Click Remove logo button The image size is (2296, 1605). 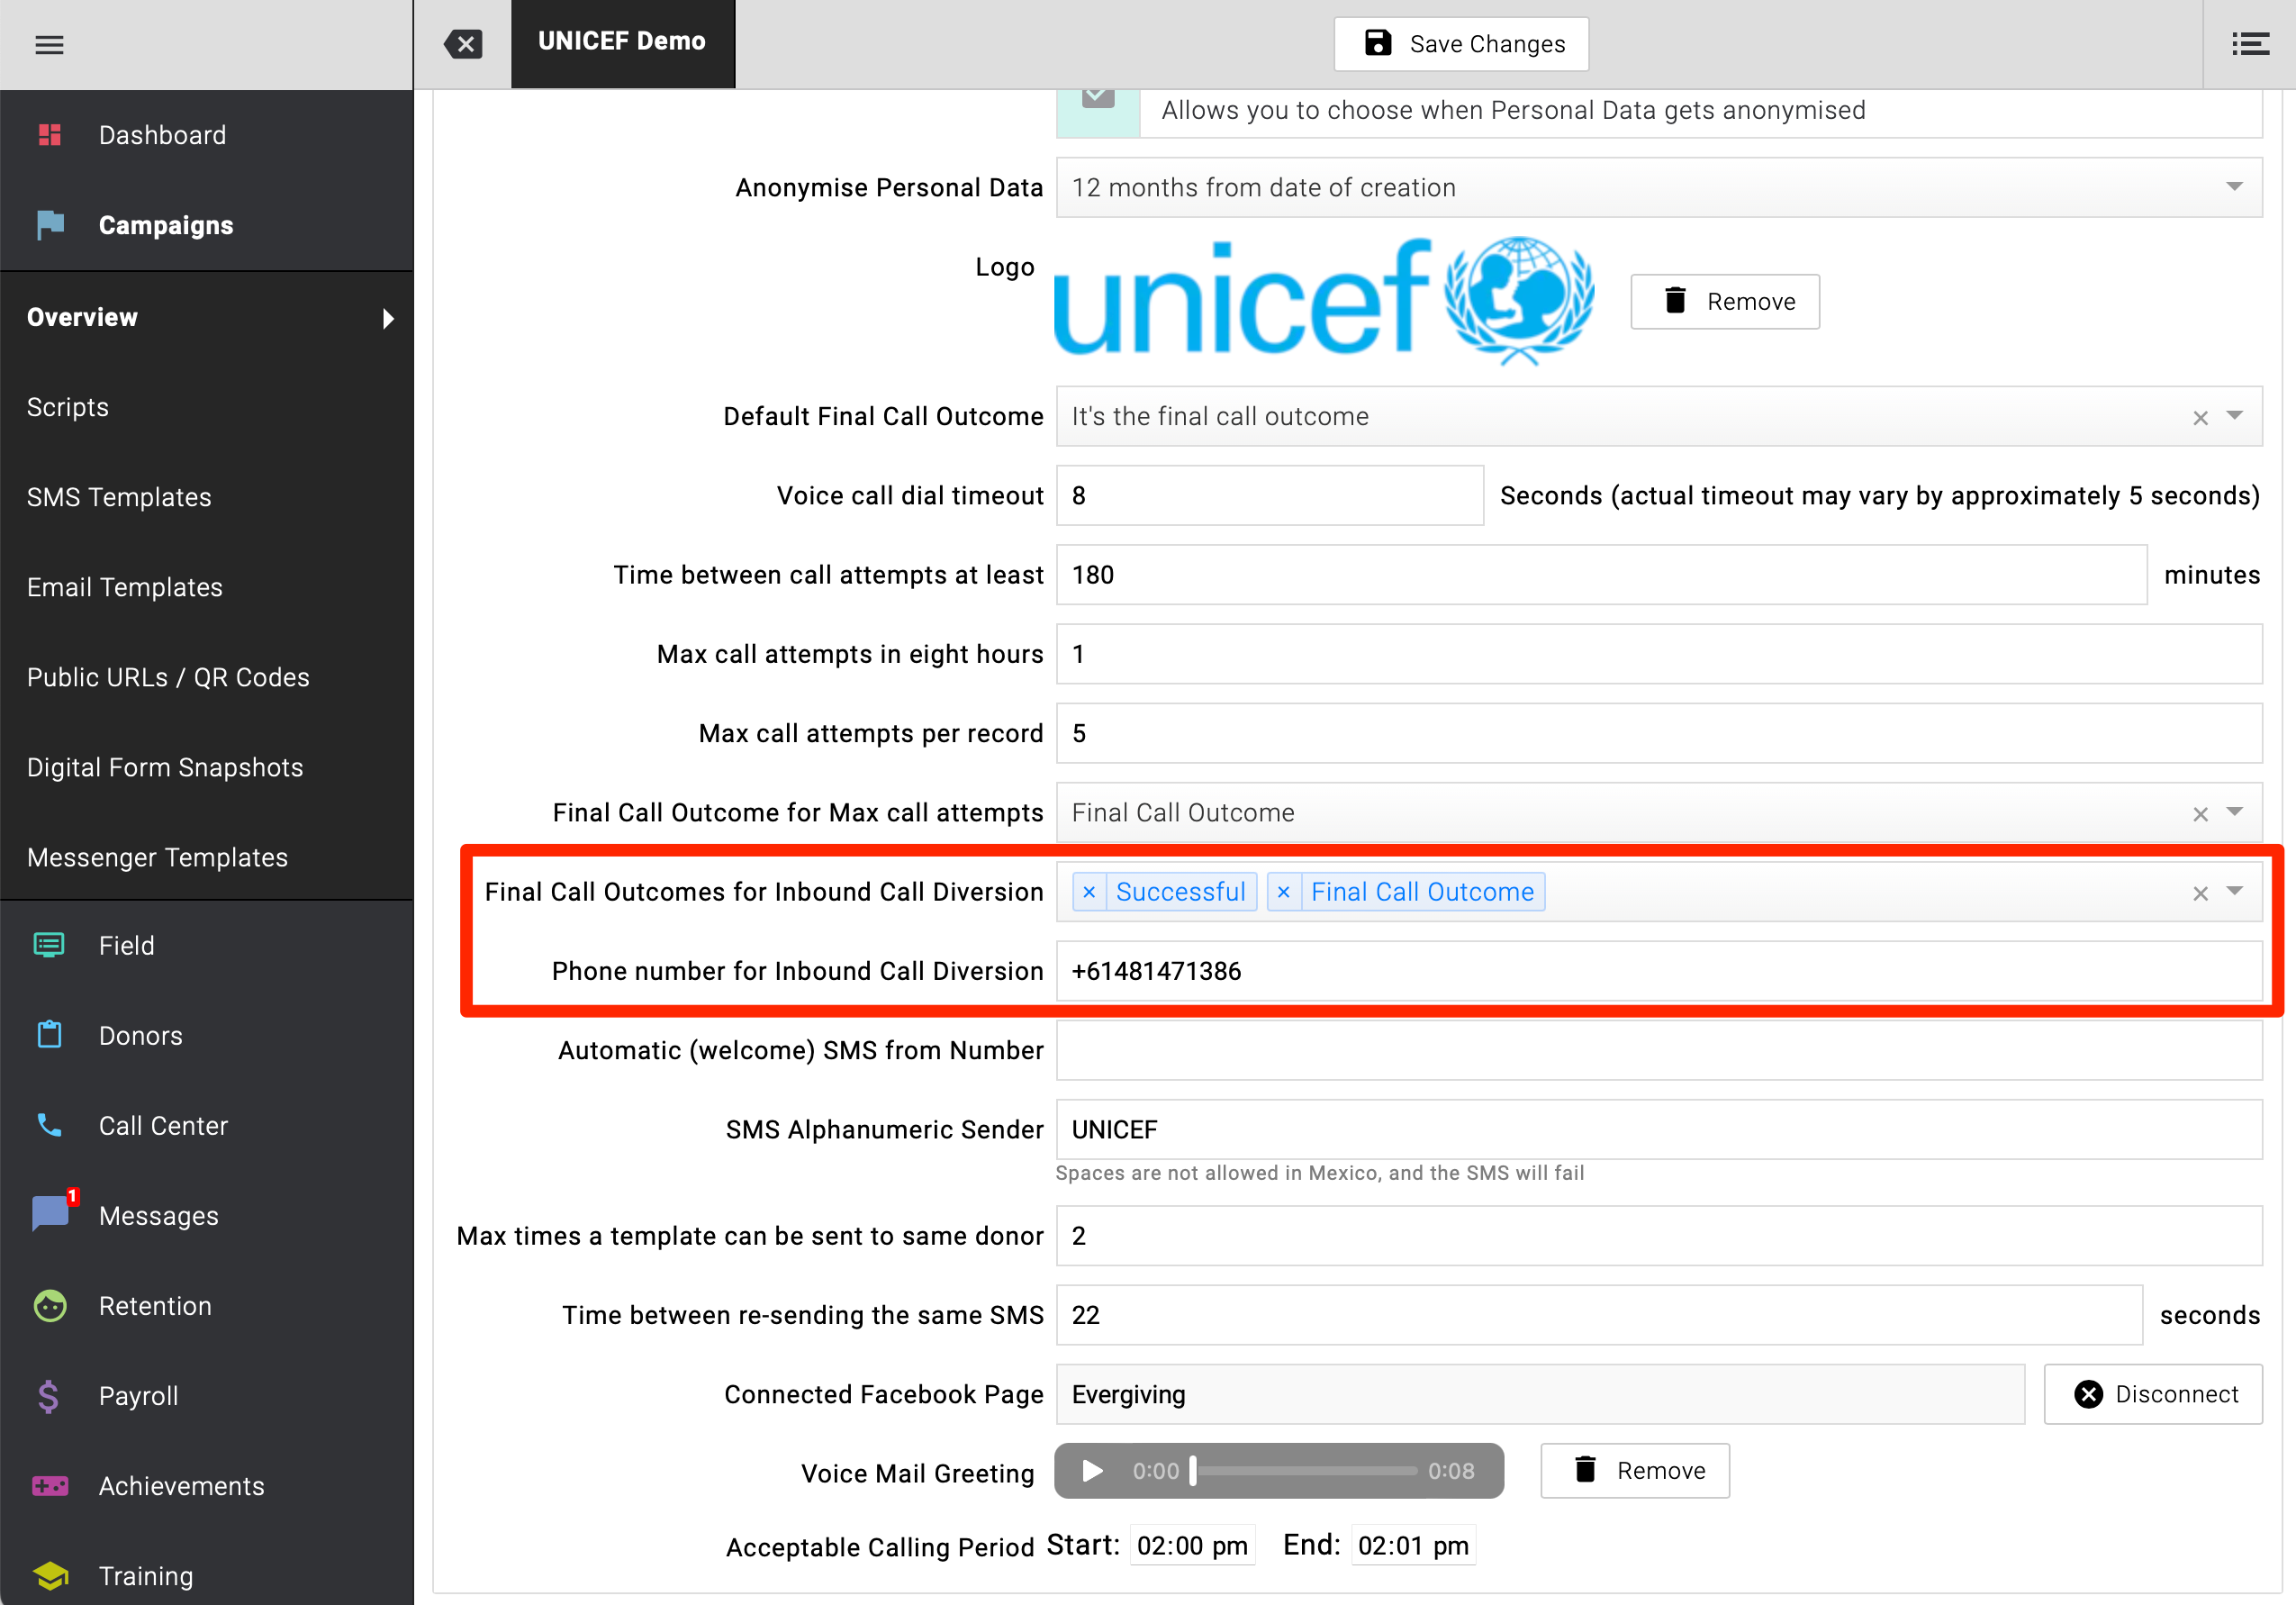coord(1725,300)
